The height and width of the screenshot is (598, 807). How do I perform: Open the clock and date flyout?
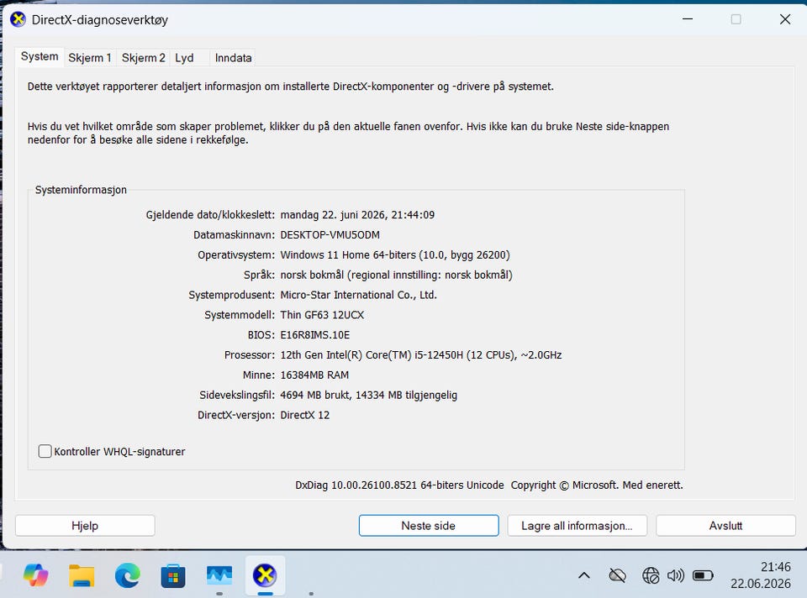tap(760, 575)
